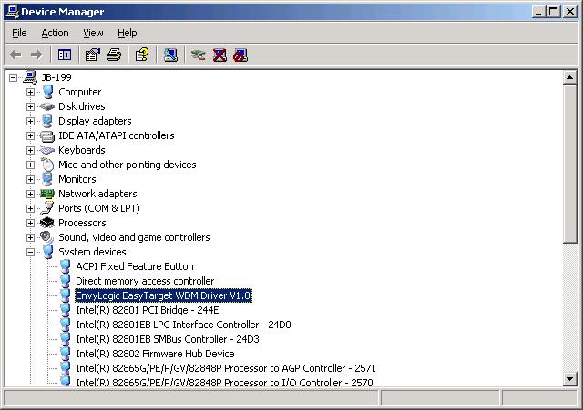Select Sound, video and game controllers
This screenshot has width=583, height=410.
point(134,237)
